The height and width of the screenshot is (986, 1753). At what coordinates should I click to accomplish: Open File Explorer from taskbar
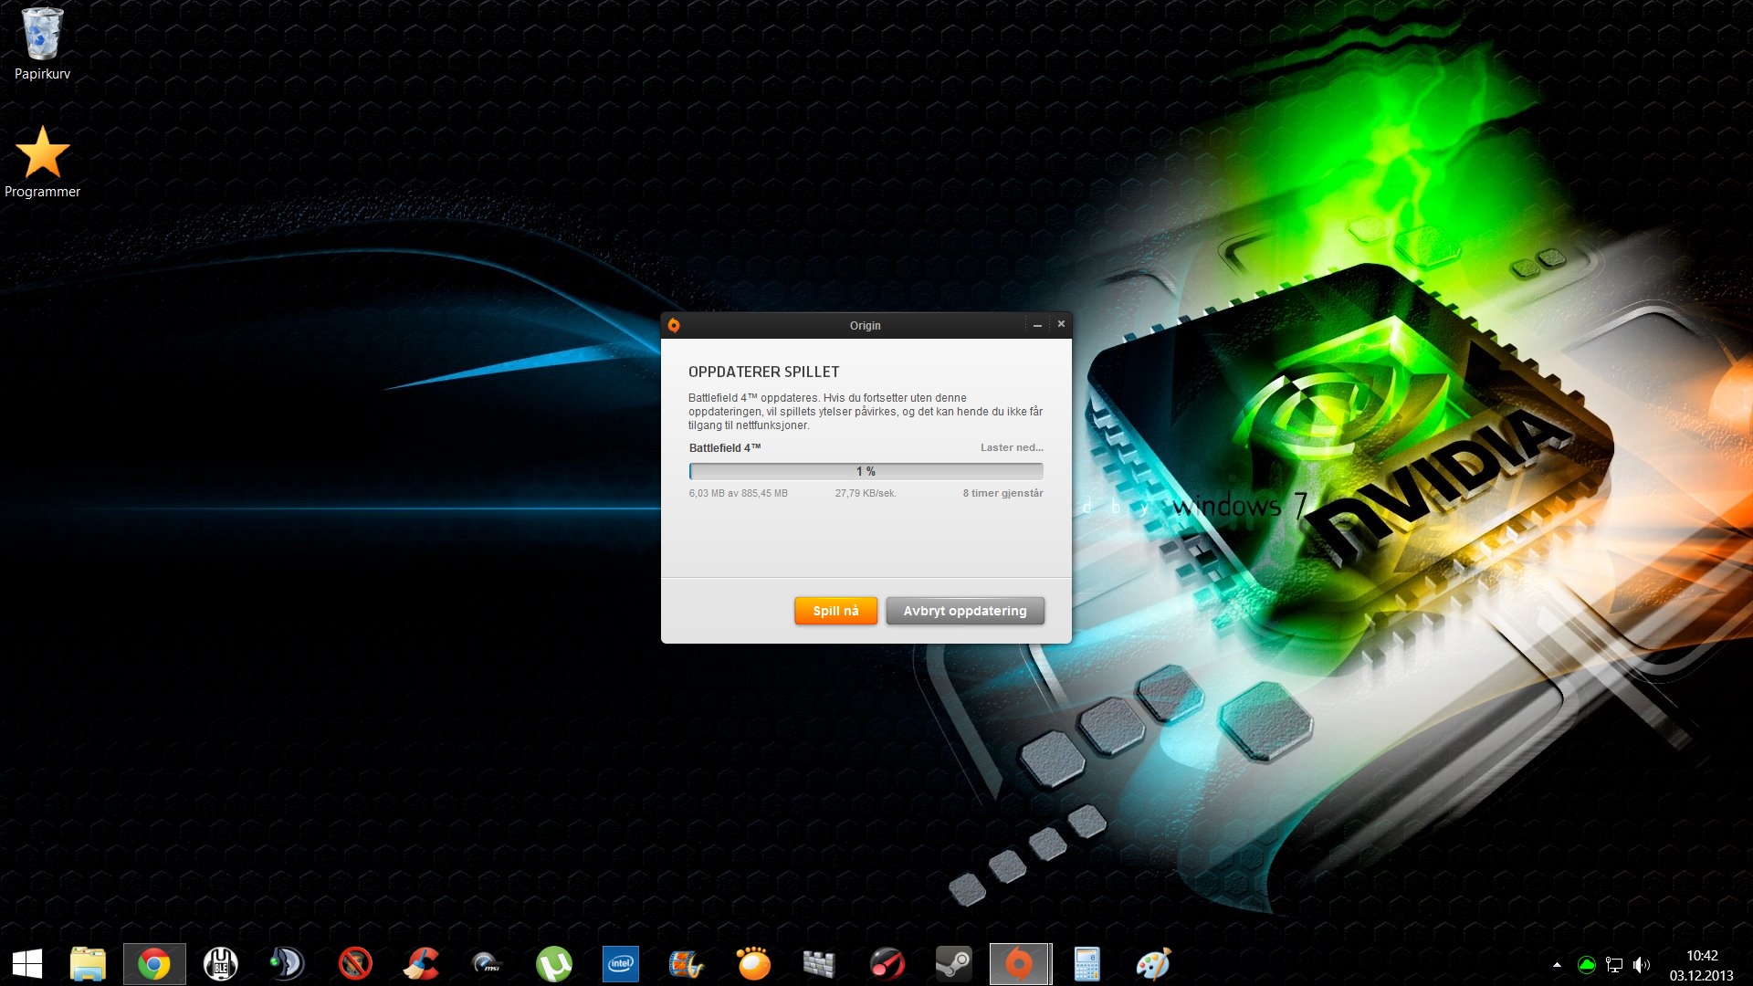click(x=89, y=964)
